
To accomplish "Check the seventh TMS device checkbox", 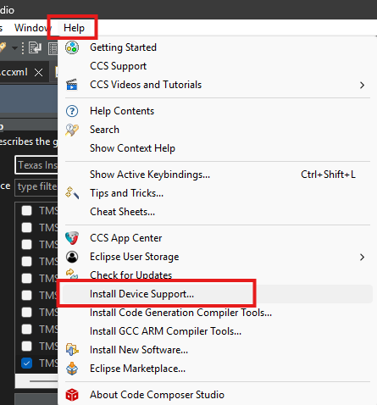I will click(26, 313).
